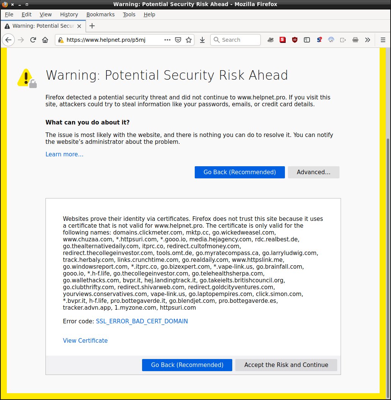Click the SSL_ERROR_BAD_CERT_DOMAIN error code link

[x=142, y=321]
